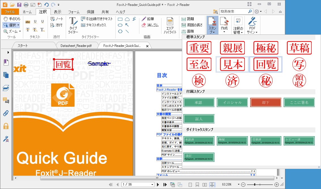The width and height of the screenshot is (321, 189).
Task: Toggle continuous page view mode
Action: point(197,185)
